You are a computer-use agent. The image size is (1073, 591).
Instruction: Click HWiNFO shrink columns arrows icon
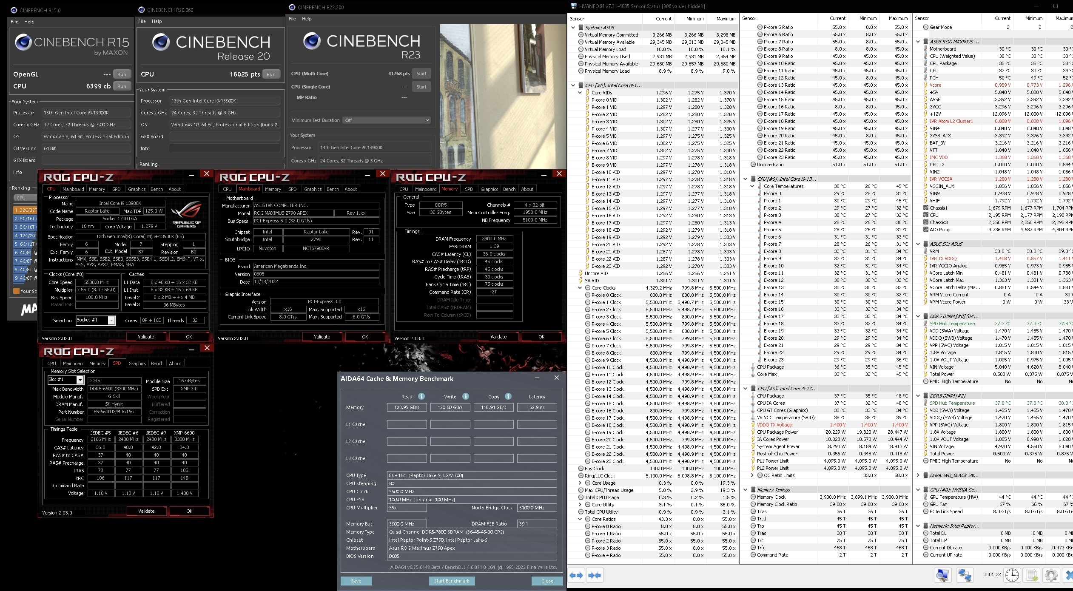[x=595, y=575]
